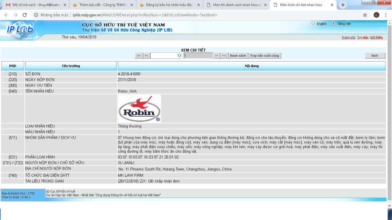The image size is (392, 220).
Task: View site security info icon
Action: 36,15
